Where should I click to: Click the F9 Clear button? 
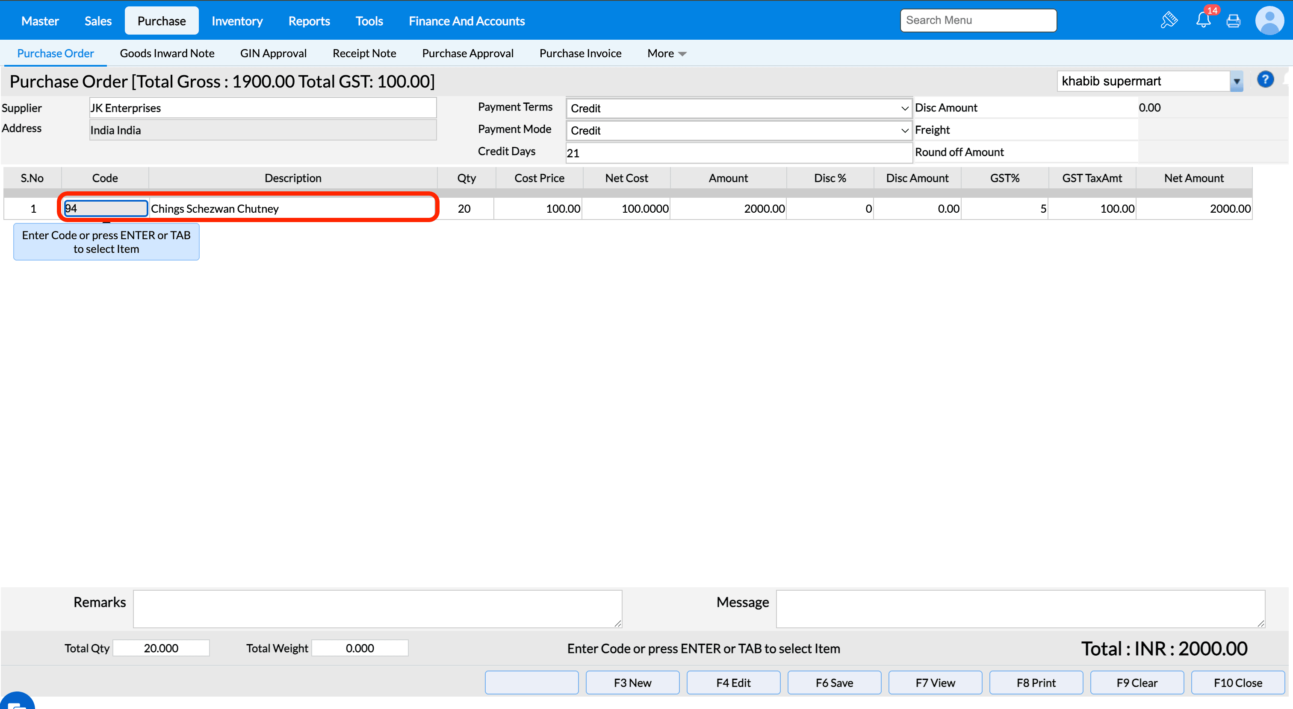[x=1137, y=683]
